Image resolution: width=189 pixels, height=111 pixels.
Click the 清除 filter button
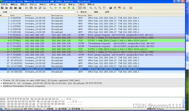point(96,12)
